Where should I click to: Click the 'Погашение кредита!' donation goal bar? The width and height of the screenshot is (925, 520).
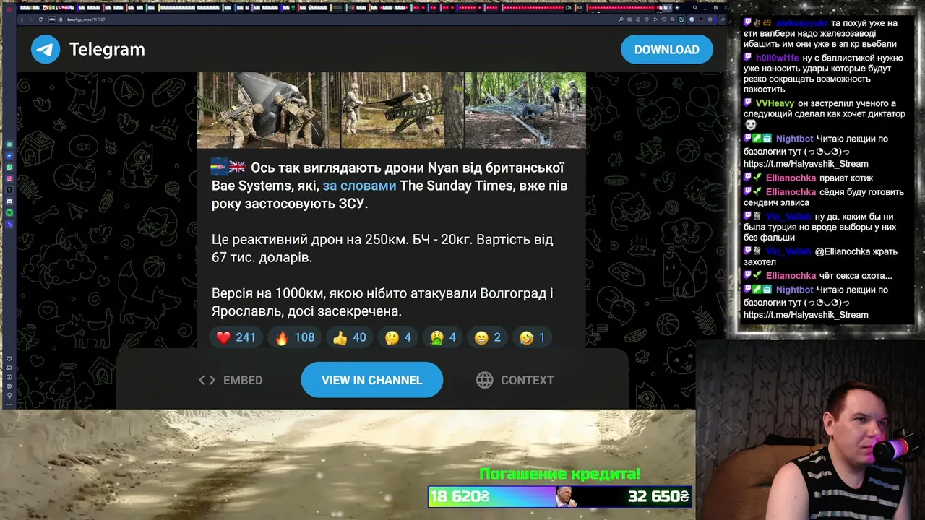(560, 496)
